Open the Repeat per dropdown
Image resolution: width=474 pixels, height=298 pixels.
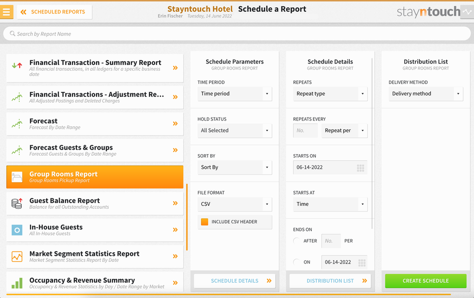click(x=344, y=130)
